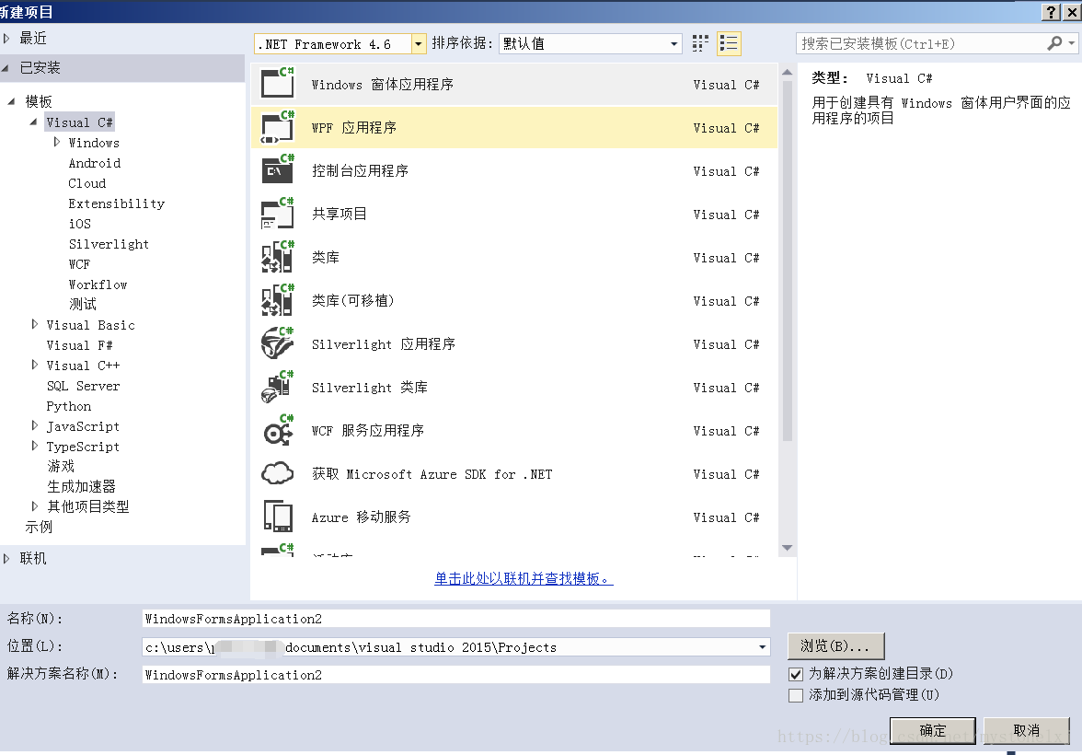Select the WCF 服务应用程序 icon
Viewport: 1082px width, 755px height.
[278, 430]
